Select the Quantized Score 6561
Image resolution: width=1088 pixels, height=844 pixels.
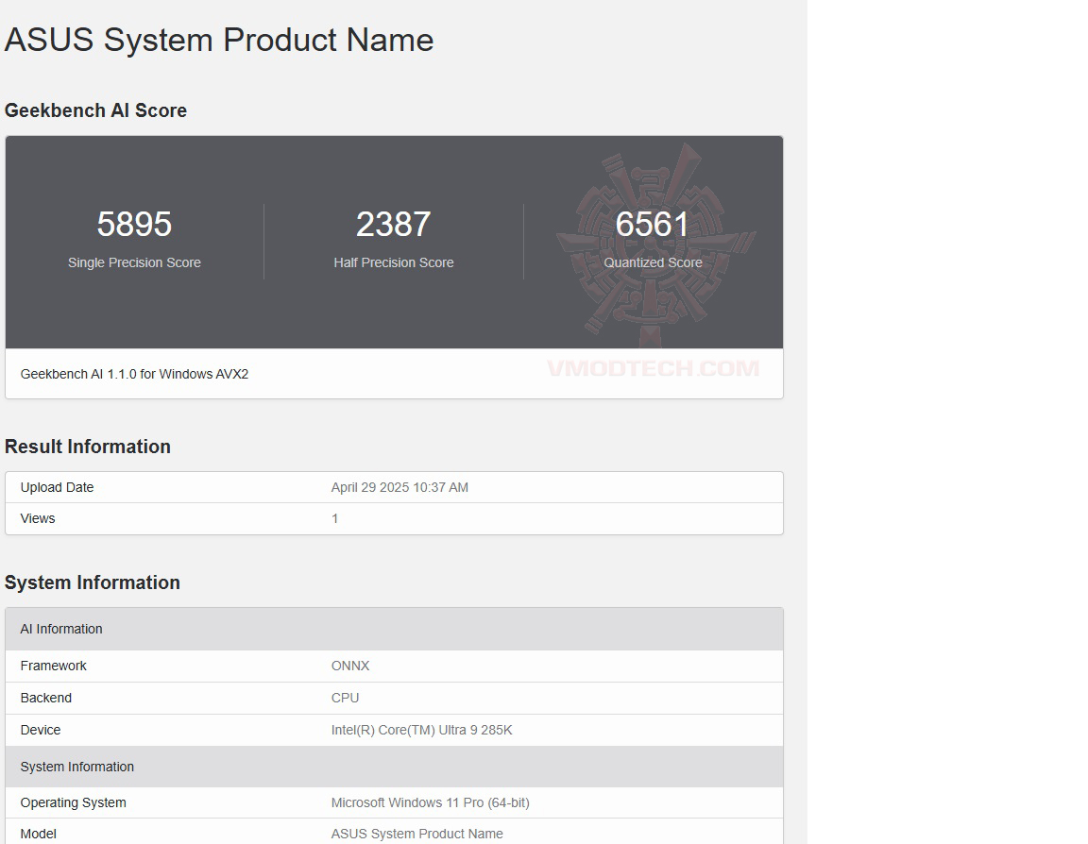click(x=653, y=224)
